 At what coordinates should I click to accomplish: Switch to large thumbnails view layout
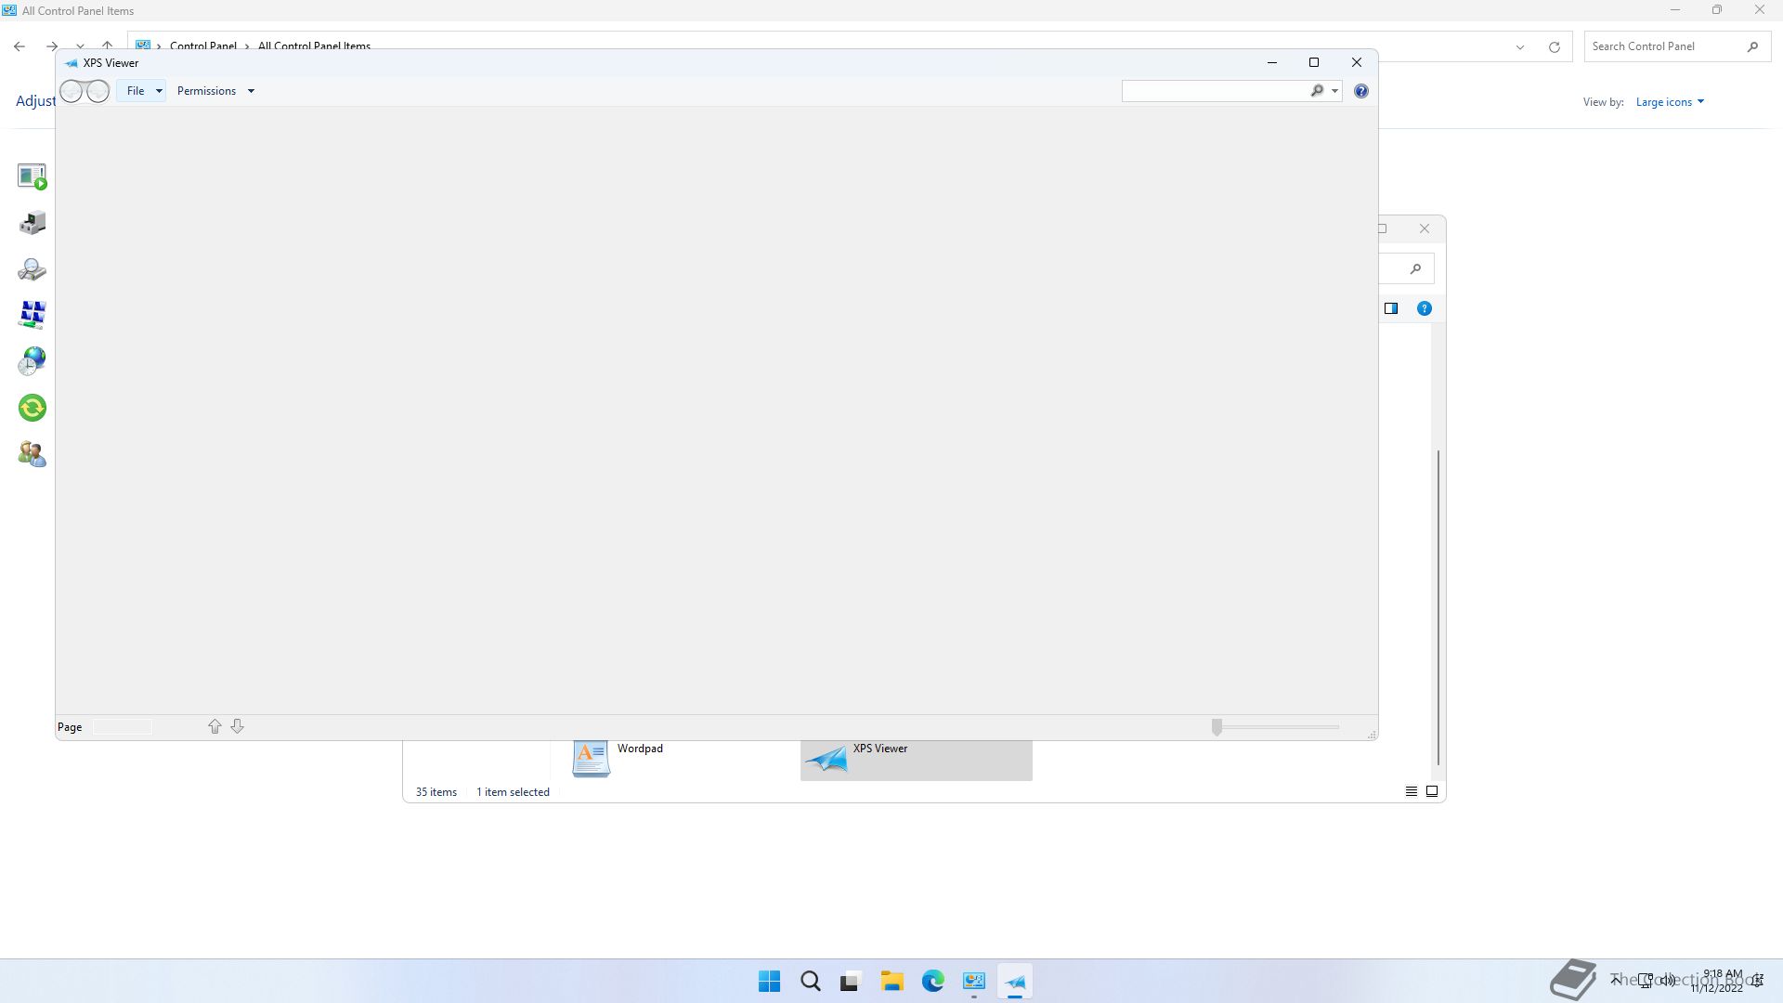(1432, 791)
